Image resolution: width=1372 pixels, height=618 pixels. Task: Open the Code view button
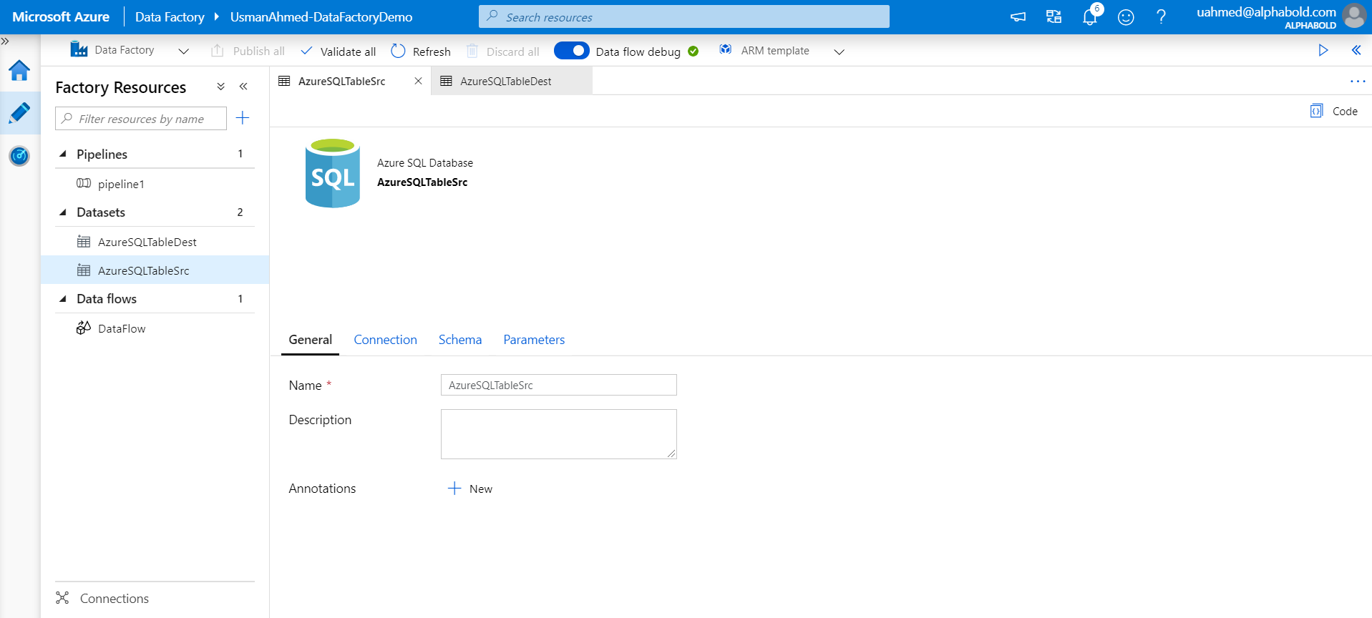click(x=1334, y=111)
